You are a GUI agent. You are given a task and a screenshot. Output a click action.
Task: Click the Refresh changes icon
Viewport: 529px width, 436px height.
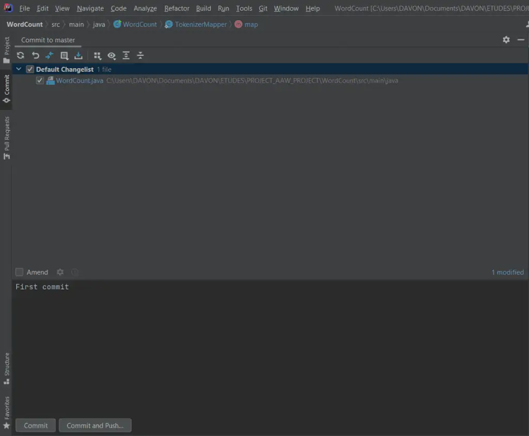coord(20,55)
